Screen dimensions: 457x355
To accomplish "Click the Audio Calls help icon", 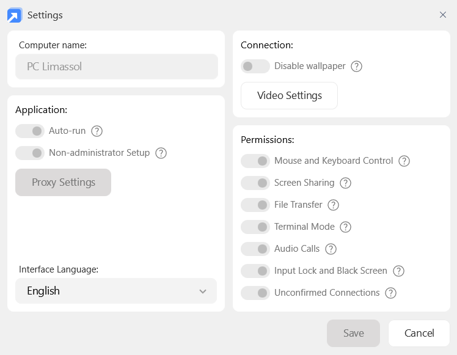I will pyautogui.click(x=331, y=249).
